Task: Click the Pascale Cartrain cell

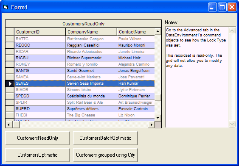Action: 136,109
